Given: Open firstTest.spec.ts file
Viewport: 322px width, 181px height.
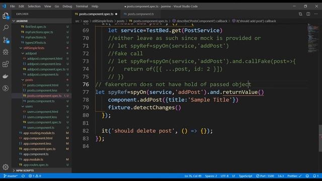Looking at the screenshot, I should [x=36, y=27].
